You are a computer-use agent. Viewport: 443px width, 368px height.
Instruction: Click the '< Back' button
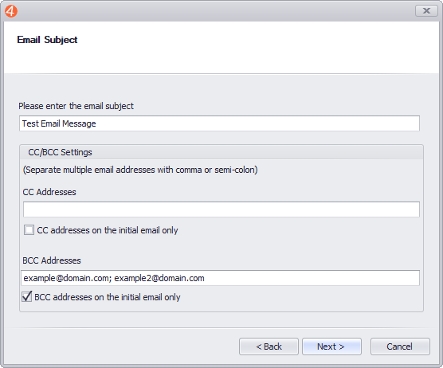(269, 346)
